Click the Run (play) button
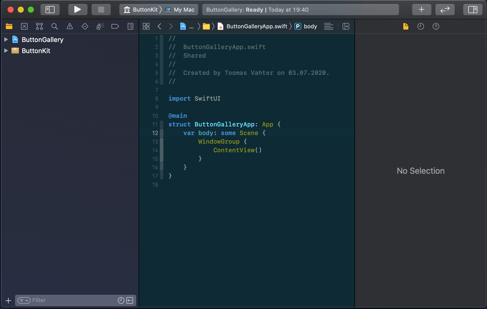 tap(77, 10)
